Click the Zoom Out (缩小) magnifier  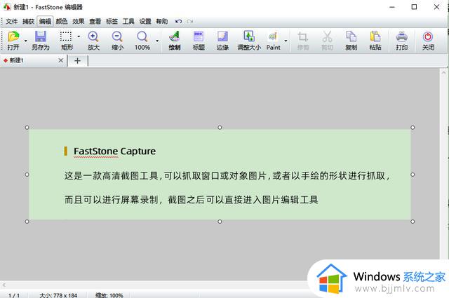point(117,36)
